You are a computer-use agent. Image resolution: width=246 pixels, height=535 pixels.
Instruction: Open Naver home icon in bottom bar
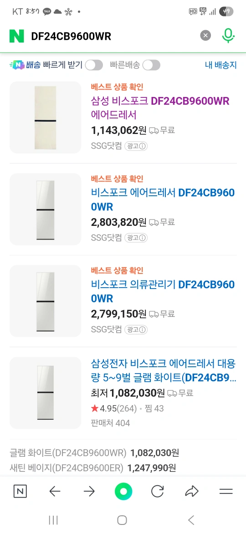20,491
